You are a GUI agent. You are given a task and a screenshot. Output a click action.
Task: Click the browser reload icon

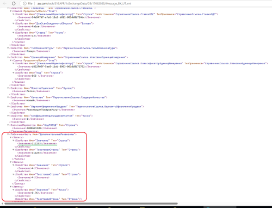point(14,3)
